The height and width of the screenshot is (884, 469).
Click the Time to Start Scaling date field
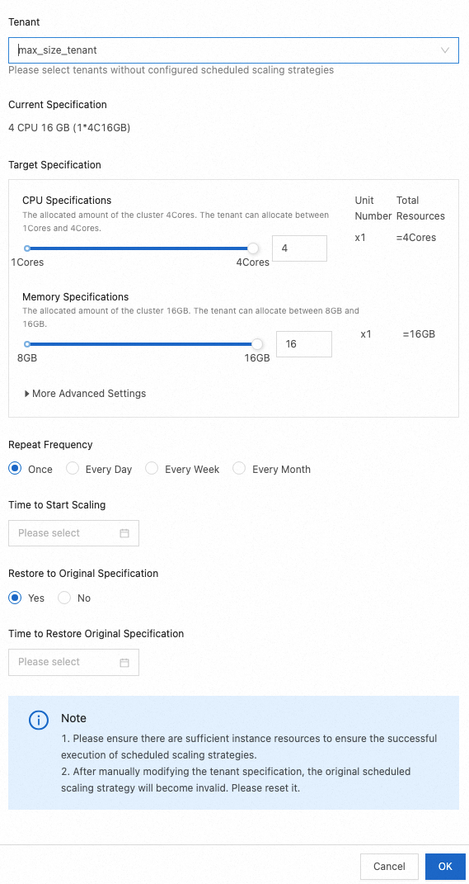coord(73,533)
